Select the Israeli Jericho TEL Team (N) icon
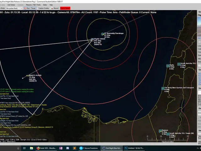This screenshot has width=201, height=151. [168, 134]
